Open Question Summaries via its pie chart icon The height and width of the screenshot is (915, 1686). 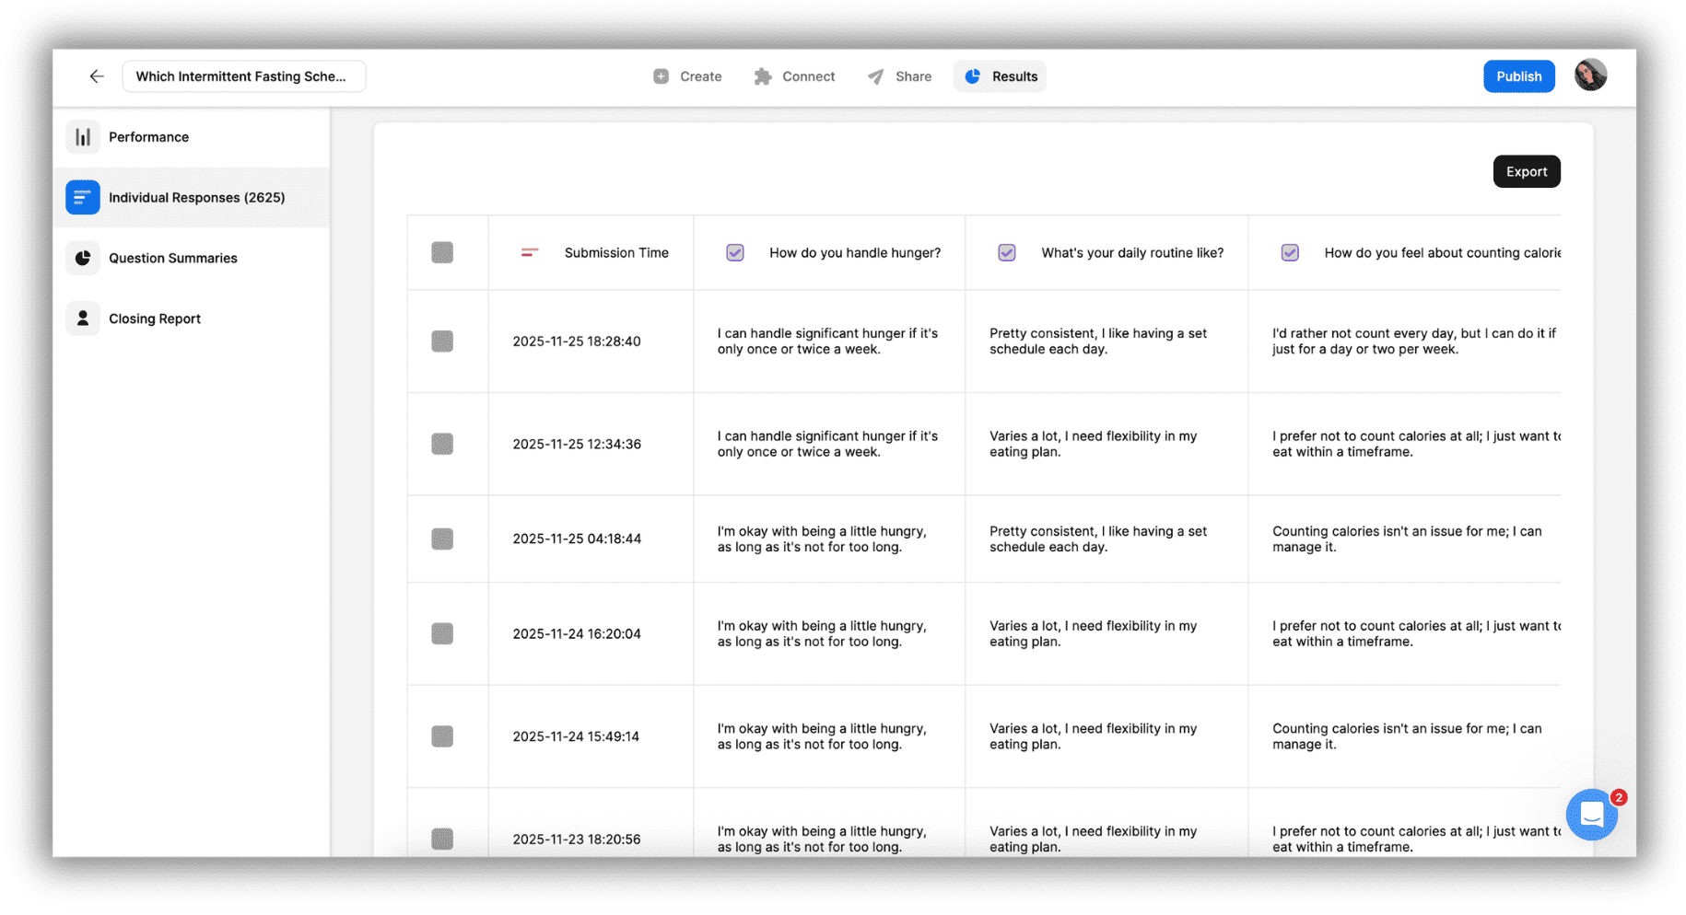(x=82, y=258)
